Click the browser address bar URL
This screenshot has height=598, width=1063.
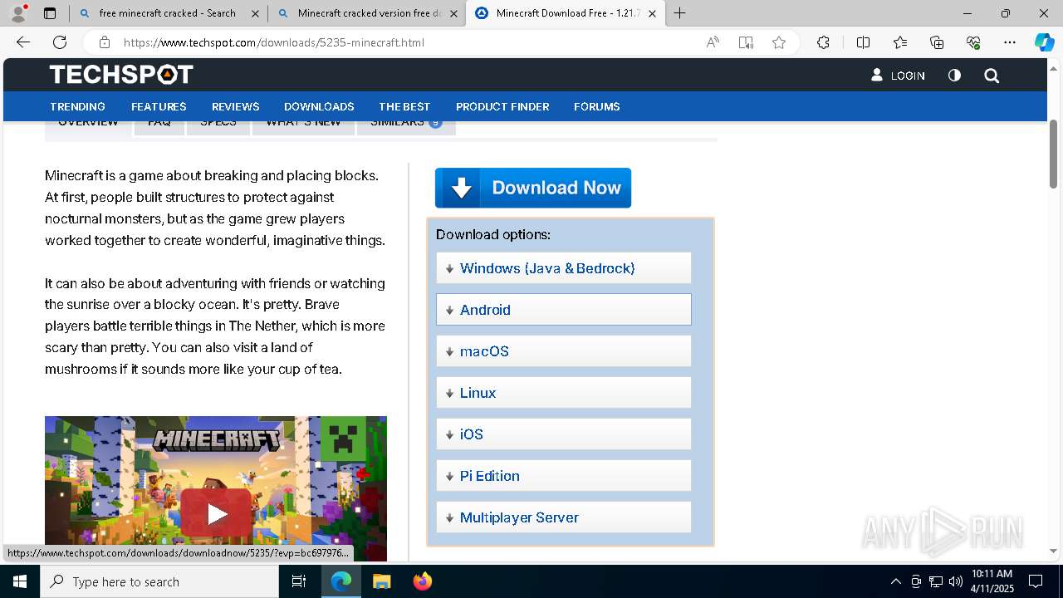coord(274,42)
